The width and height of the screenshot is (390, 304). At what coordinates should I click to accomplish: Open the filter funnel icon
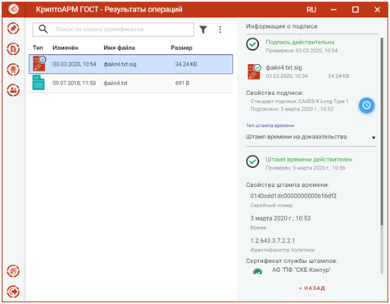(203, 29)
